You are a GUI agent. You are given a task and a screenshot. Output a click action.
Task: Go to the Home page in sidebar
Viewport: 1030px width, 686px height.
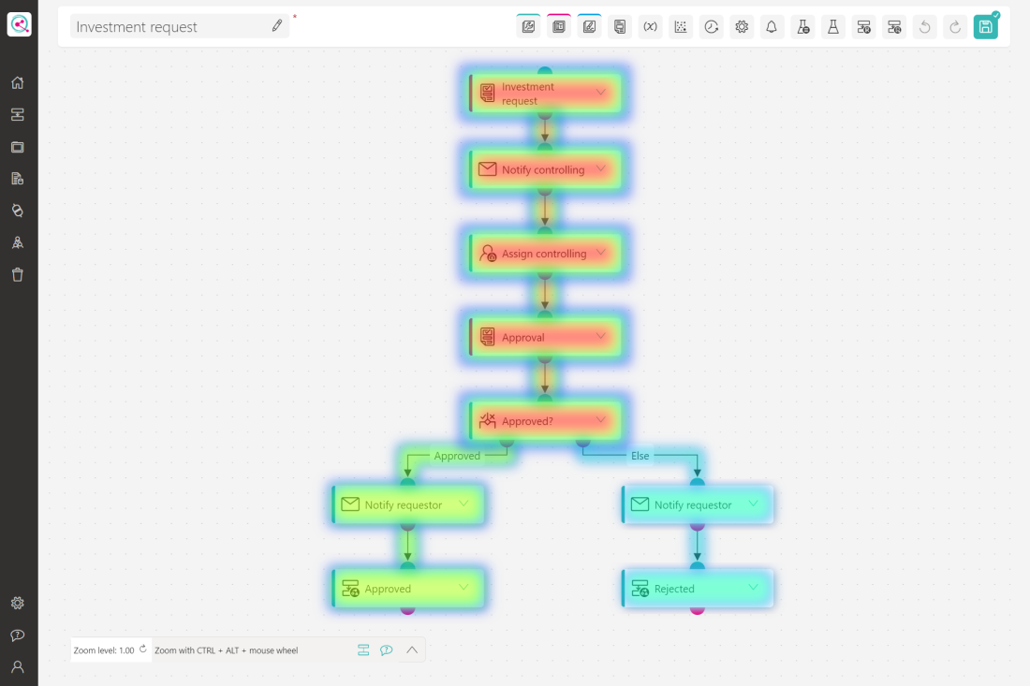click(x=18, y=82)
